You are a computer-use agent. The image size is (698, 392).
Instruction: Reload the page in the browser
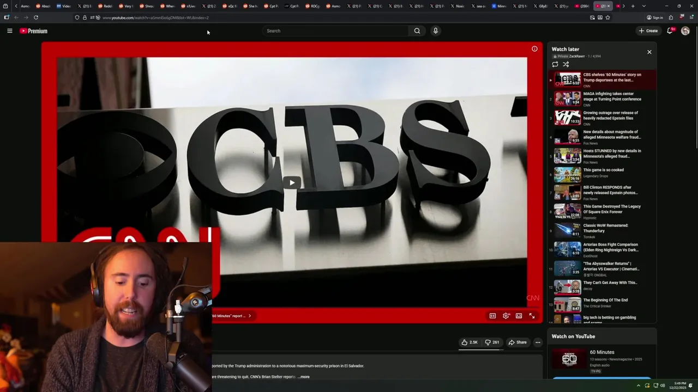pyautogui.click(x=36, y=17)
